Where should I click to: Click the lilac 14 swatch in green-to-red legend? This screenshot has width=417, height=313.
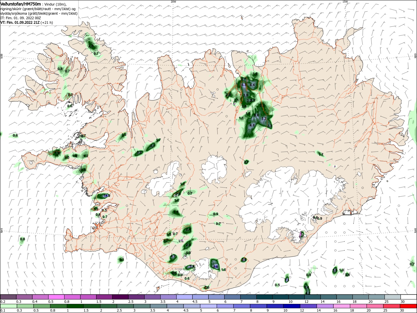tap(325, 306)
